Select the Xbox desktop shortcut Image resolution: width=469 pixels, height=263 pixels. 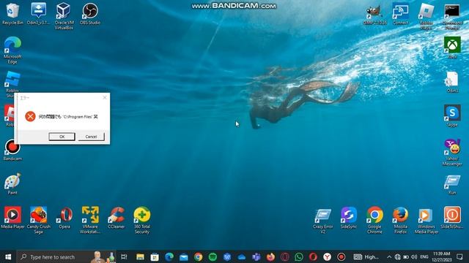point(452,47)
